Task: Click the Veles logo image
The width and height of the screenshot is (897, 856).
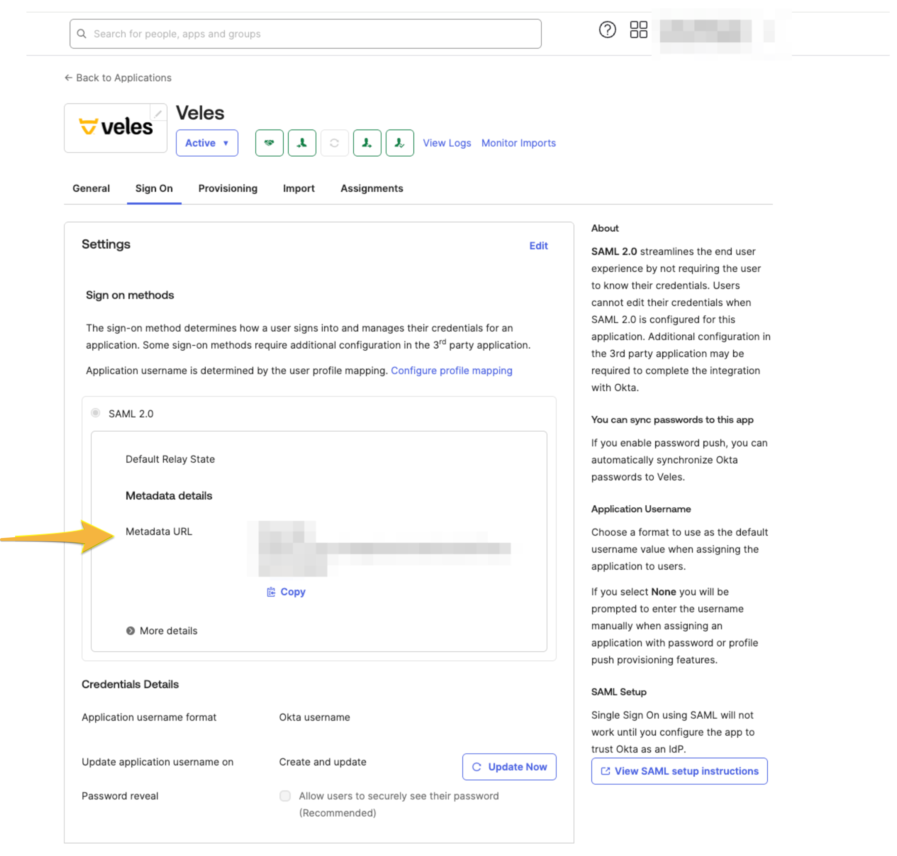Action: coord(116,128)
